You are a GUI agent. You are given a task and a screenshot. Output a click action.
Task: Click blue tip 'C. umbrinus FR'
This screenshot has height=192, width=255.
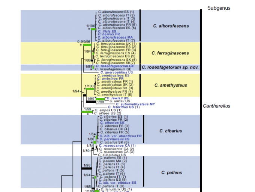click(x=110, y=79)
